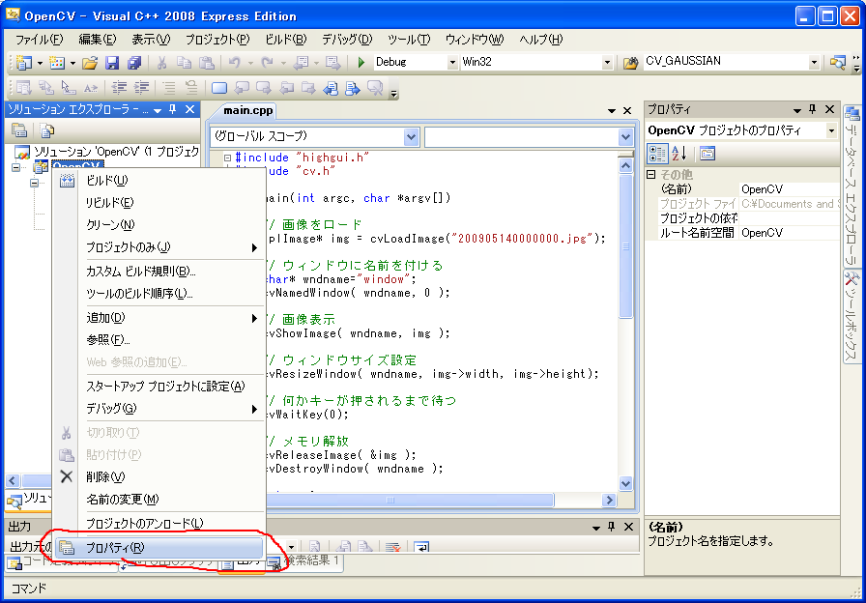This screenshot has height=603, width=866.
Task: Click 削除(V) in the context menu
Action: [x=159, y=476]
